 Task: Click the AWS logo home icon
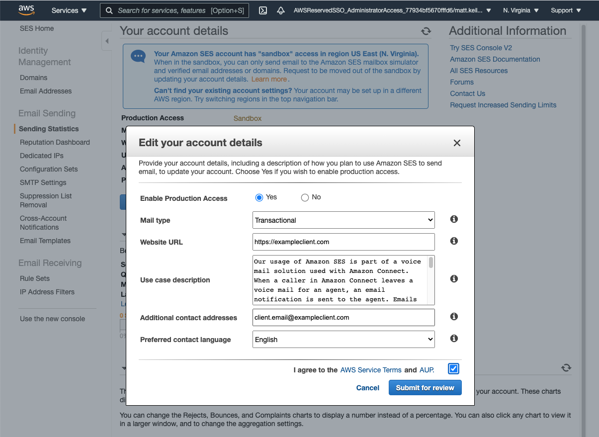[26, 10]
